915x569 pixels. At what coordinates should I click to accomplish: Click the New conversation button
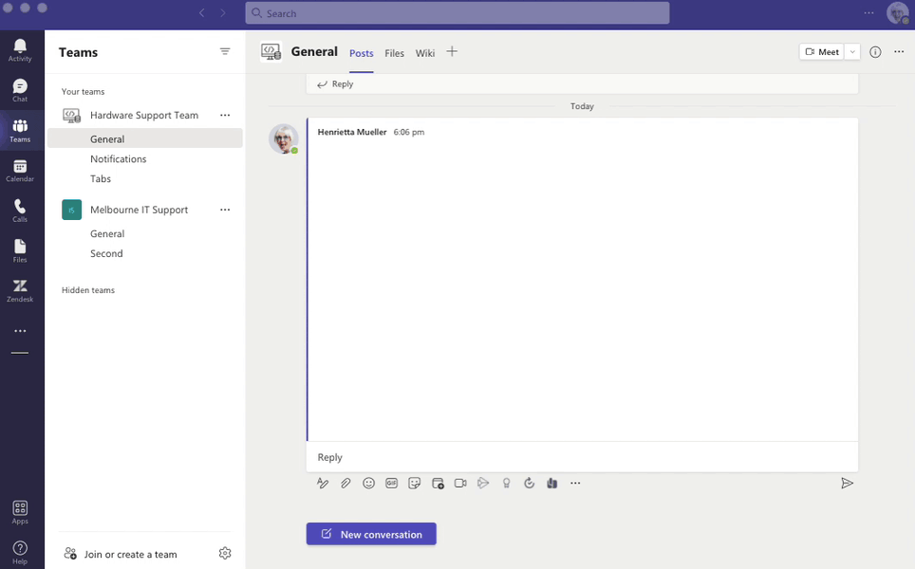point(371,534)
